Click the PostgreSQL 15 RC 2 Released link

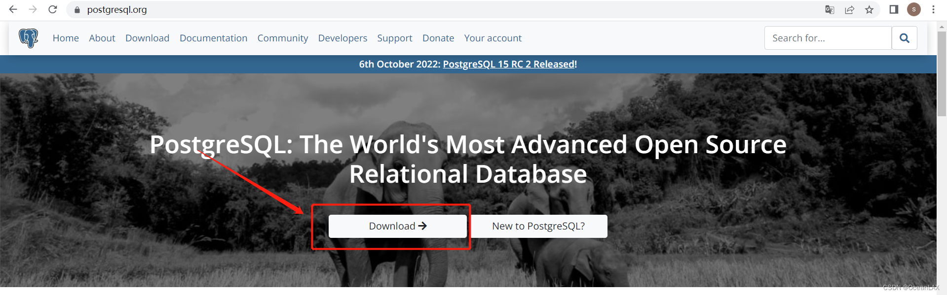pos(509,64)
